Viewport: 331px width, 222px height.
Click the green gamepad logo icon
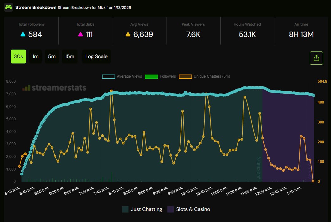pyautogui.click(x=9, y=7)
